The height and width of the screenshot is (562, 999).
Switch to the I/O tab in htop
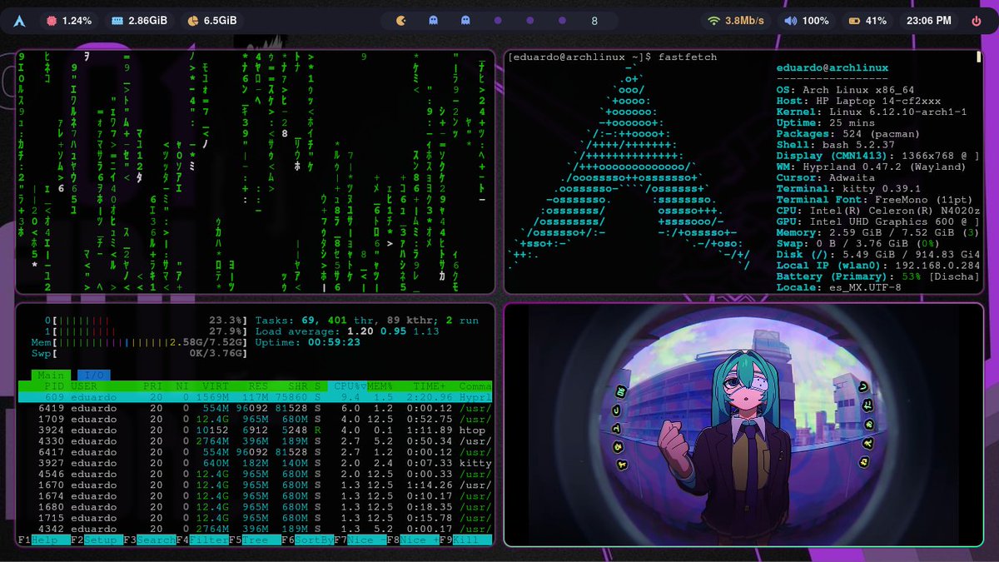pyautogui.click(x=93, y=375)
